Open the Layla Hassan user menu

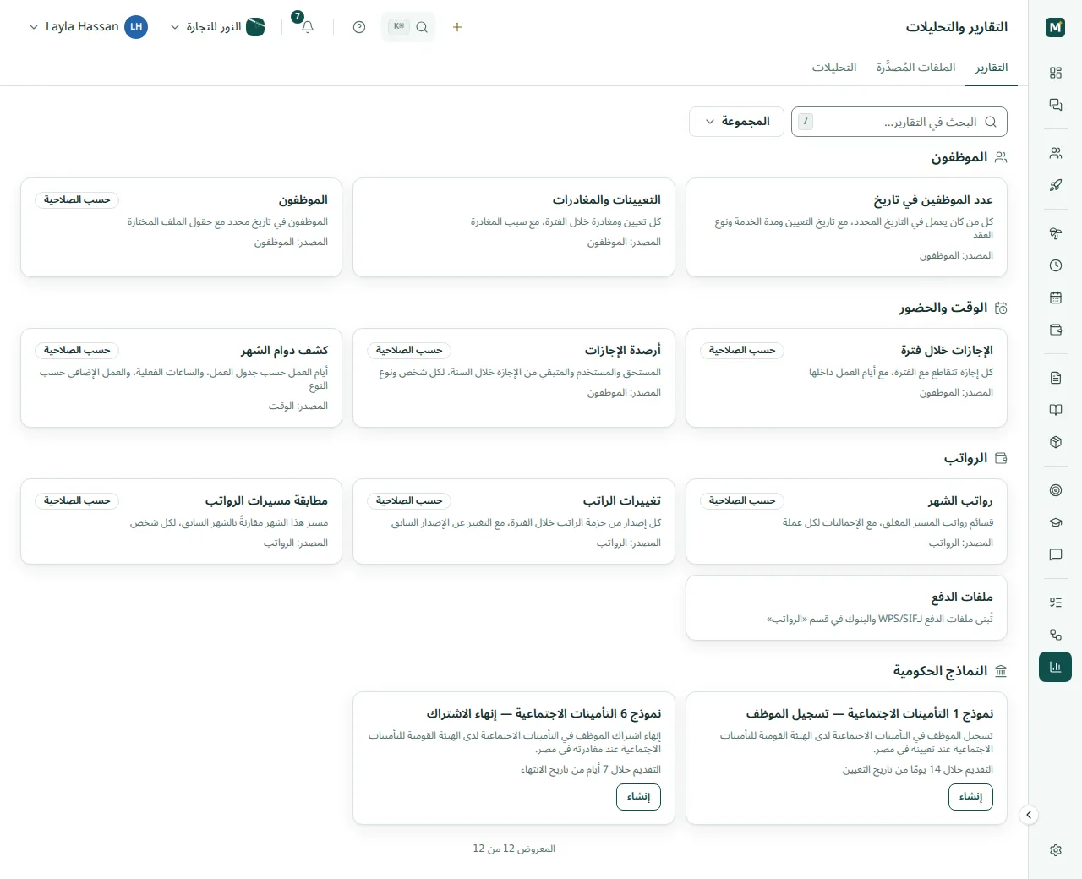click(x=88, y=27)
